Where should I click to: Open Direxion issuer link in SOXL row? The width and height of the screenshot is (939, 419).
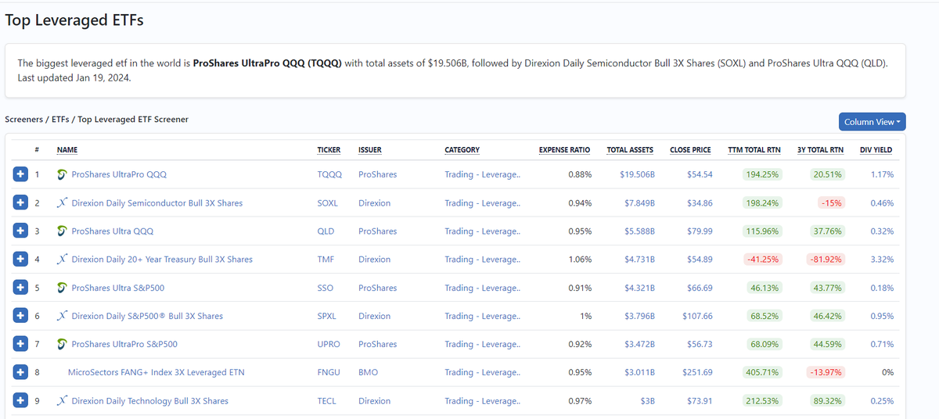point(374,202)
